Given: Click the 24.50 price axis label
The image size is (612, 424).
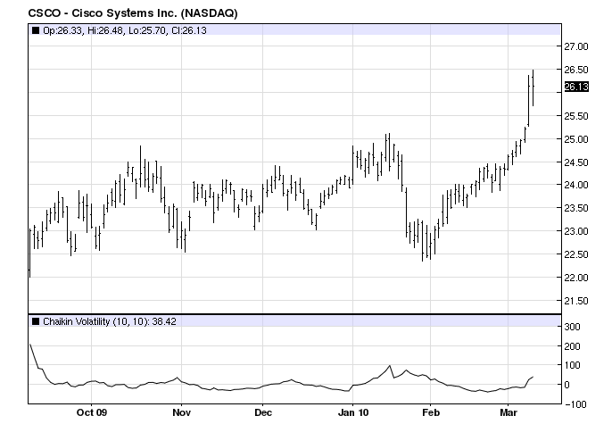Looking at the screenshot, I should [576, 162].
